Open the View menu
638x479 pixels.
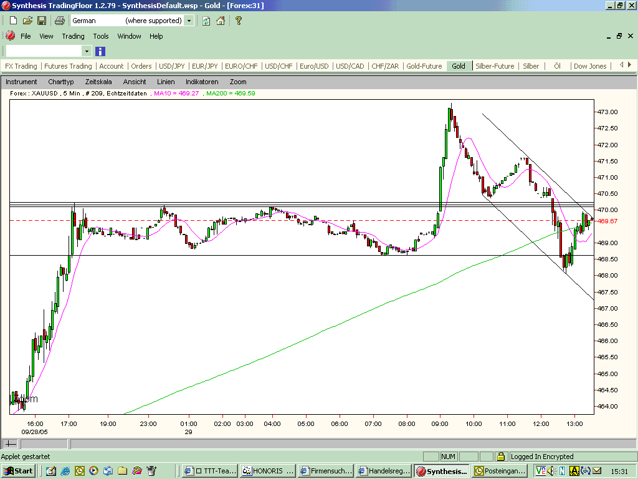[46, 36]
